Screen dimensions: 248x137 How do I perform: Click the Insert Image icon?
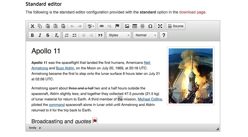click(x=127, y=26)
